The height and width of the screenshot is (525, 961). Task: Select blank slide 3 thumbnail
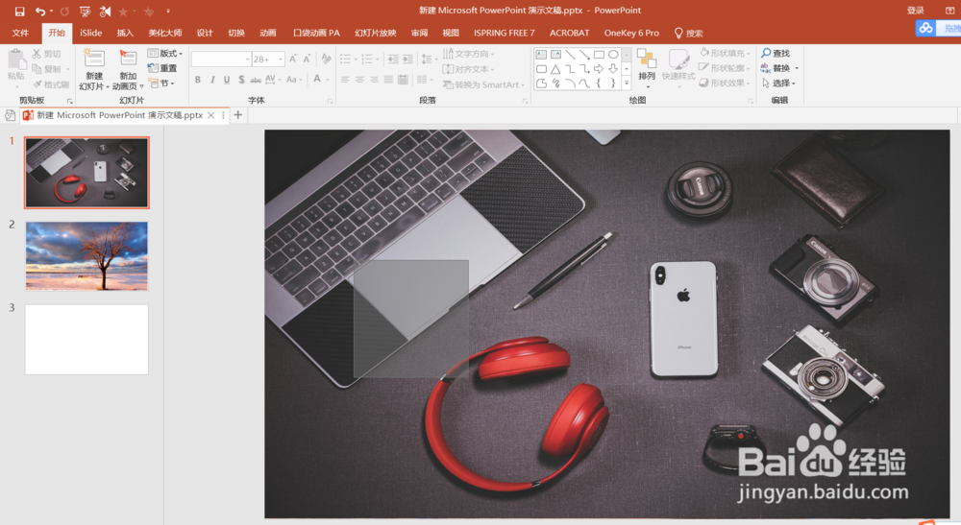pos(86,340)
